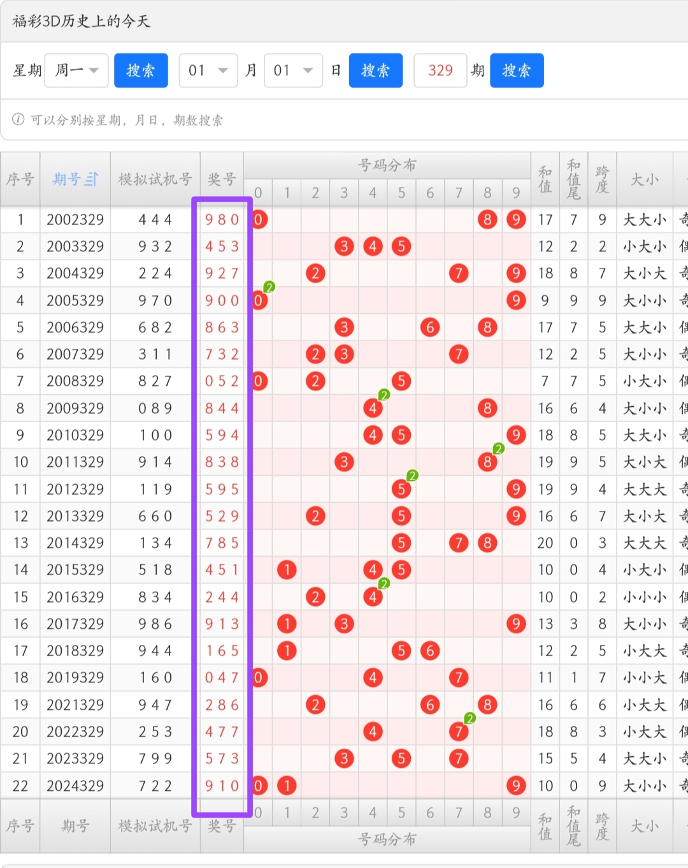
Task: Click red ball 1 in row 2024329
Action: (287, 785)
